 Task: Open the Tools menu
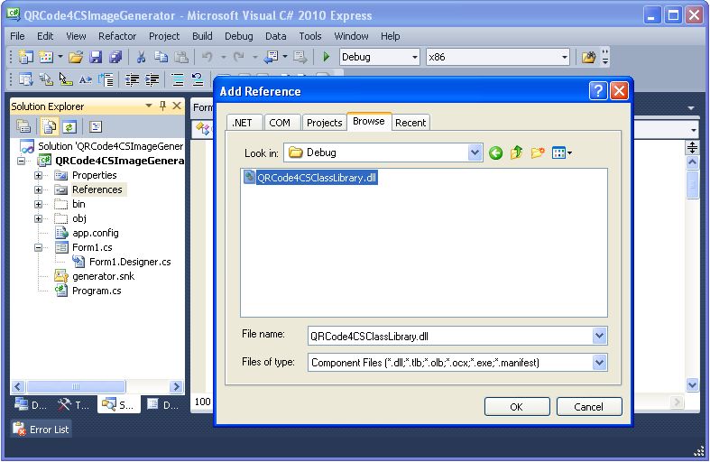pos(310,36)
